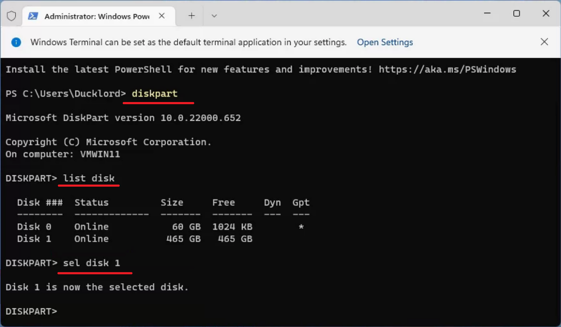Viewport: 561px width, 327px height.
Task: Minimize the terminal window
Action: (487, 14)
